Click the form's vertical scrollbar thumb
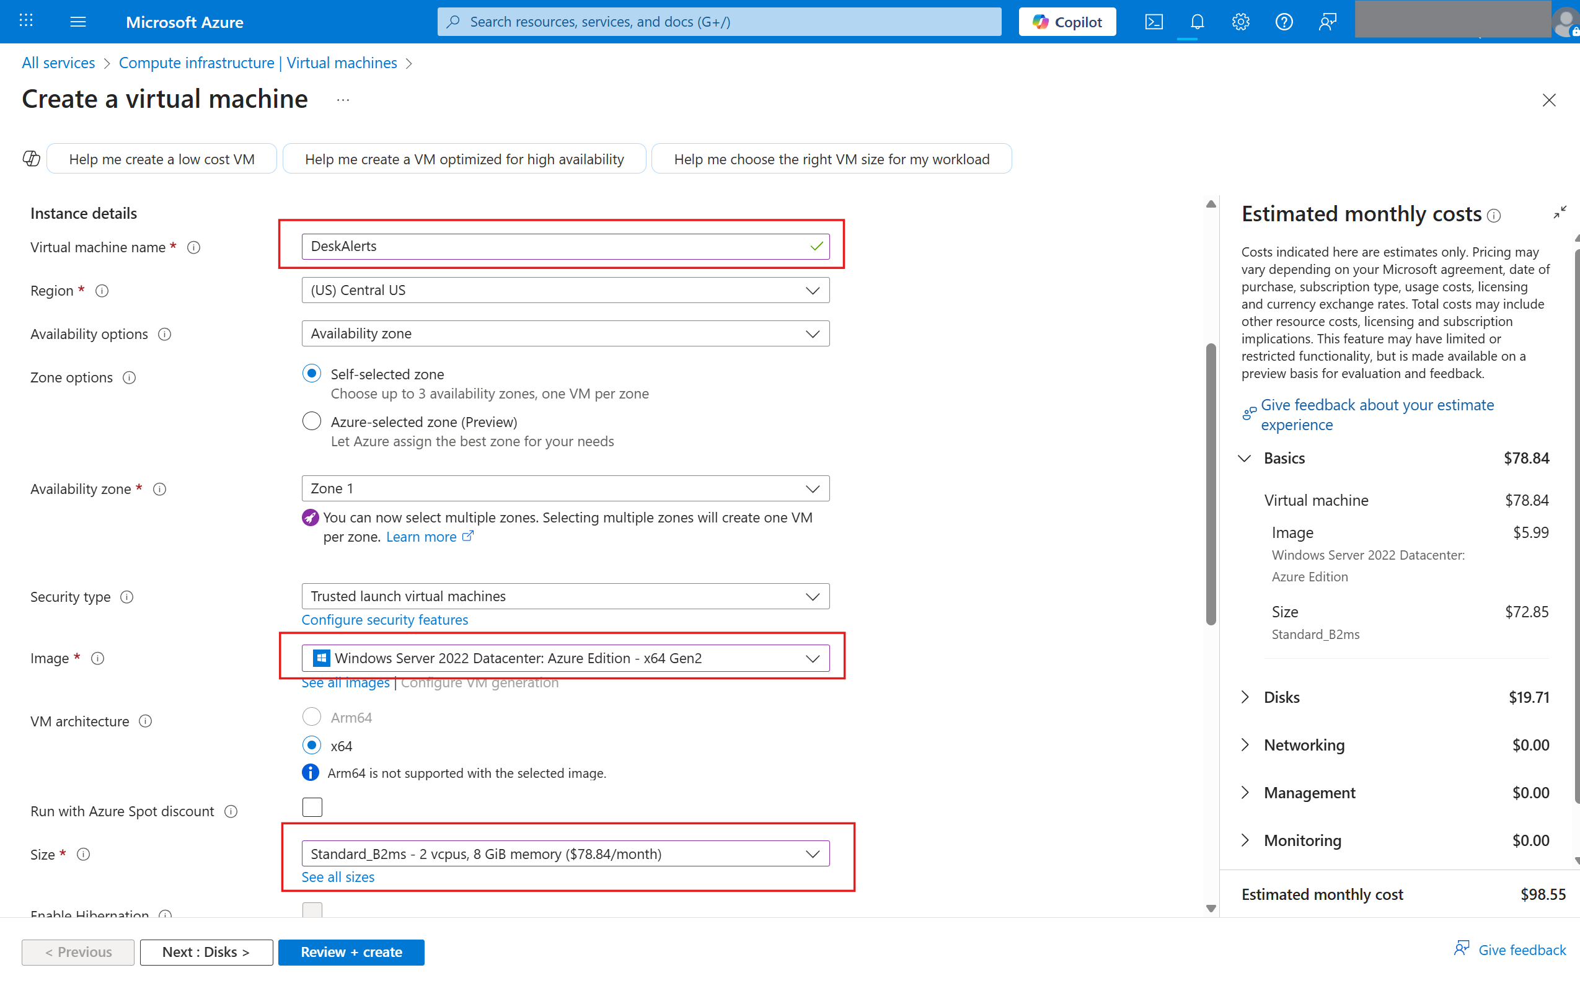1580x991 pixels. pos(1211,485)
